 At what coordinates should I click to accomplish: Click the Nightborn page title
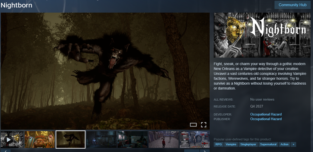(x=17, y=5)
